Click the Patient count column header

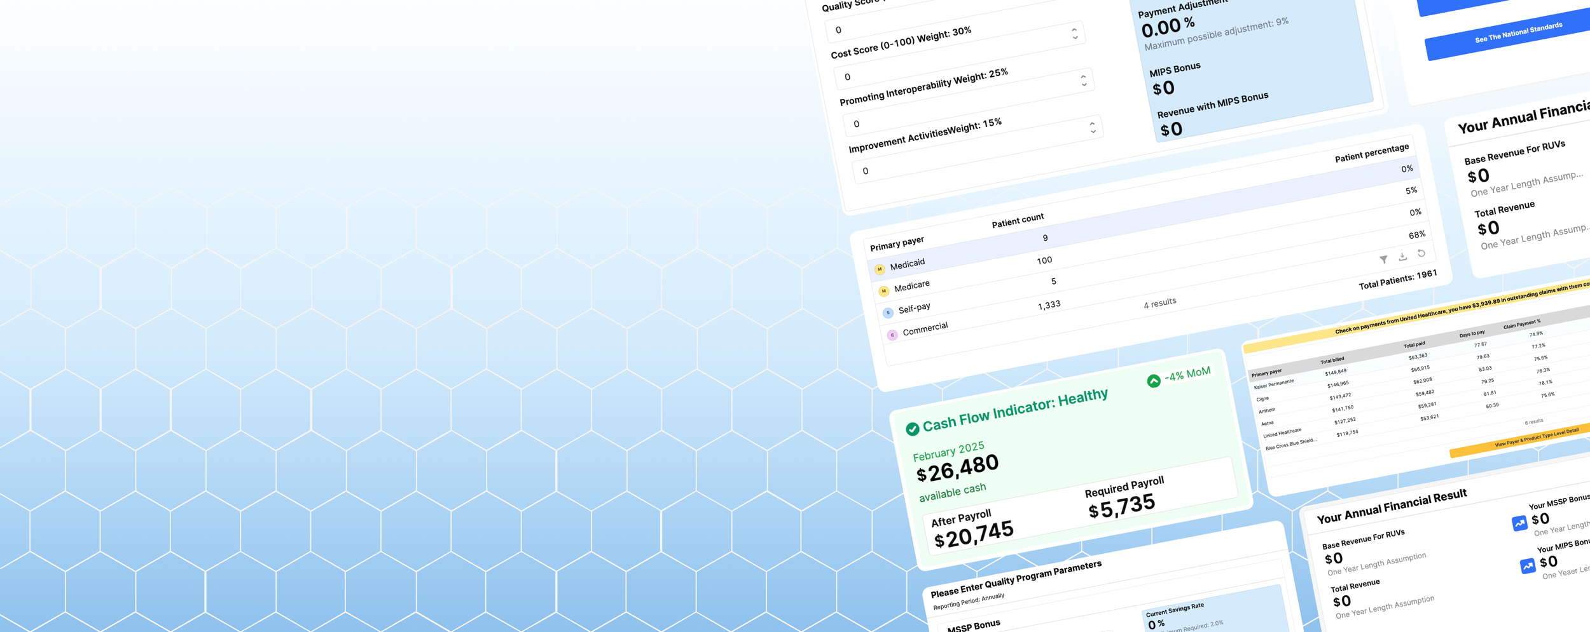coord(1018,220)
